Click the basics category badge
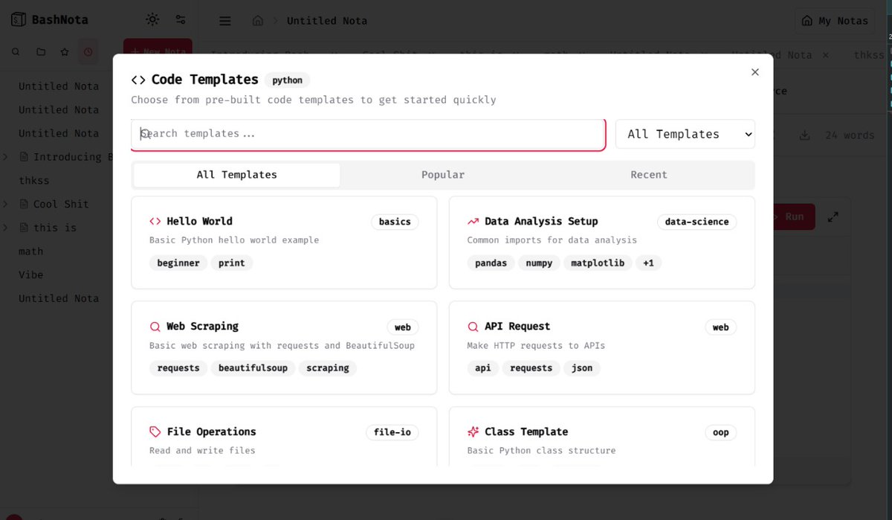The height and width of the screenshot is (520, 892). 395,222
